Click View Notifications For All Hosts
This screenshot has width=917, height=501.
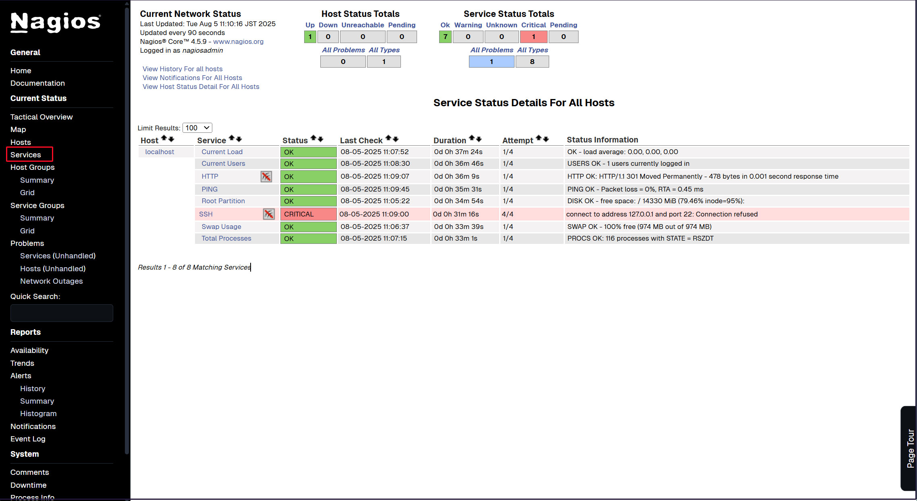pyautogui.click(x=192, y=78)
